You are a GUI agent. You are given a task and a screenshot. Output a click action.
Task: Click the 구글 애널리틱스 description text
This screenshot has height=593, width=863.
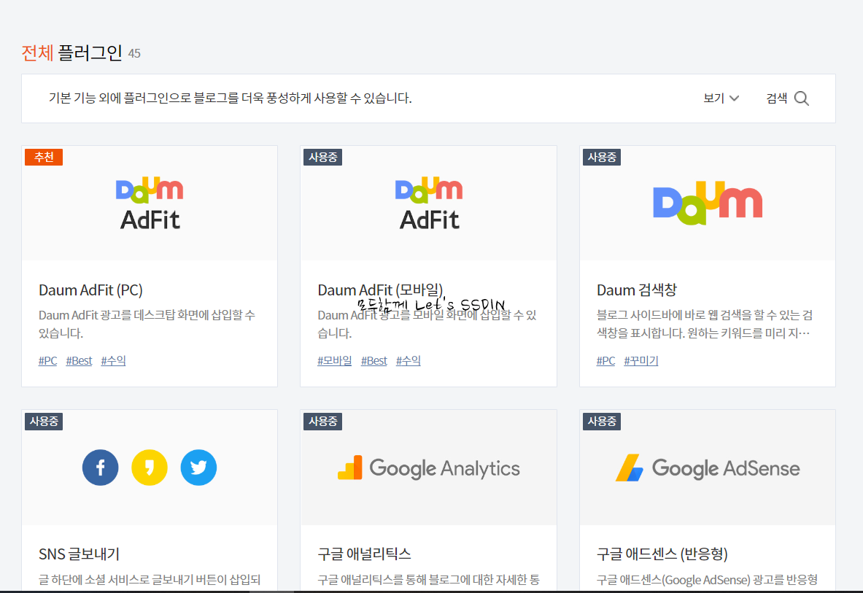tap(429, 580)
